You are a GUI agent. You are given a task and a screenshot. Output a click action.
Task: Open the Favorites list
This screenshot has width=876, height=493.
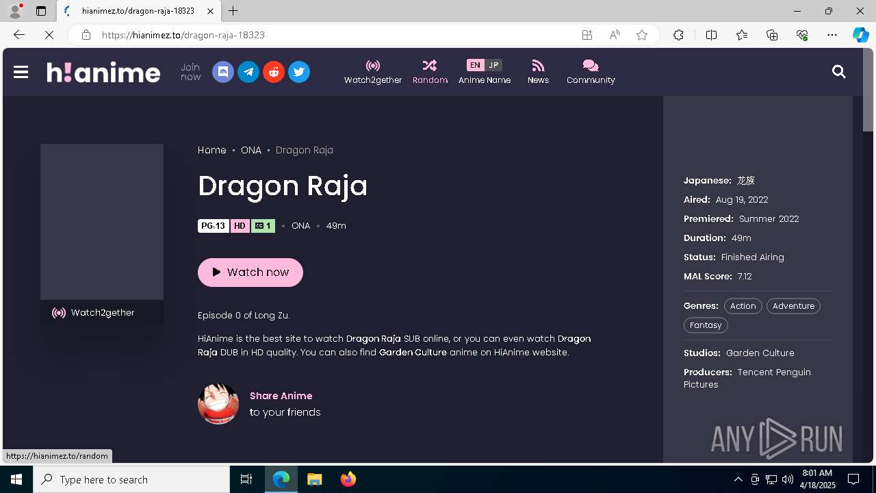click(x=742, y=35)
